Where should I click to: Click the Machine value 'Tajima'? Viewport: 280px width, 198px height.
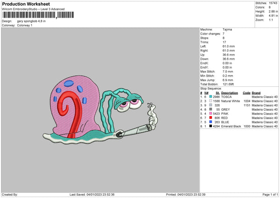pos(227,29)
